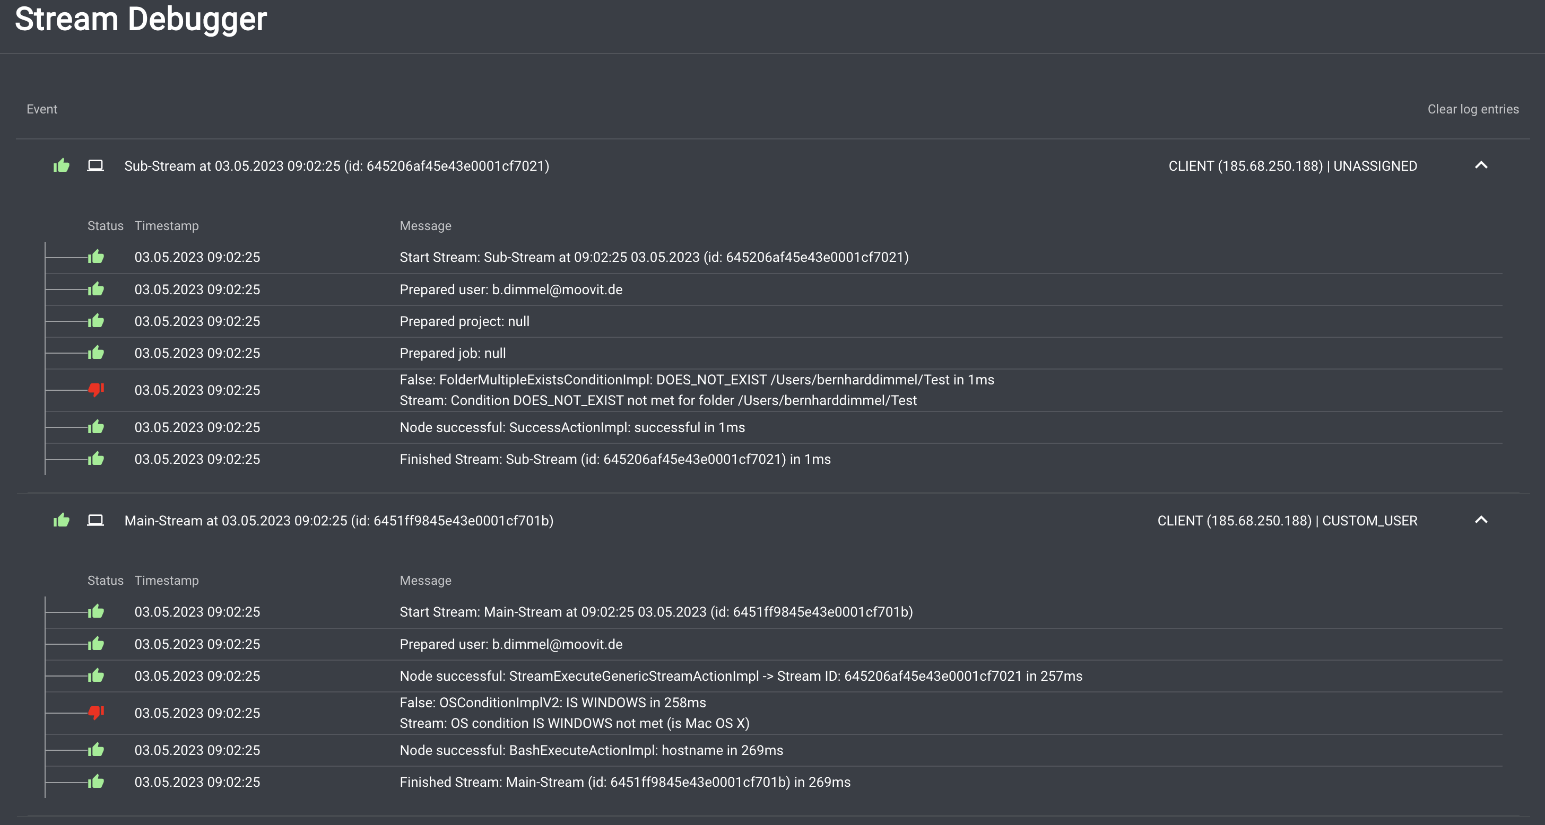Click thumbs-up icon on Finished Stream: Main-Stream row
Image resolution: width=1545 pixels, height=825 pixels.
click(x=96, y=782)
